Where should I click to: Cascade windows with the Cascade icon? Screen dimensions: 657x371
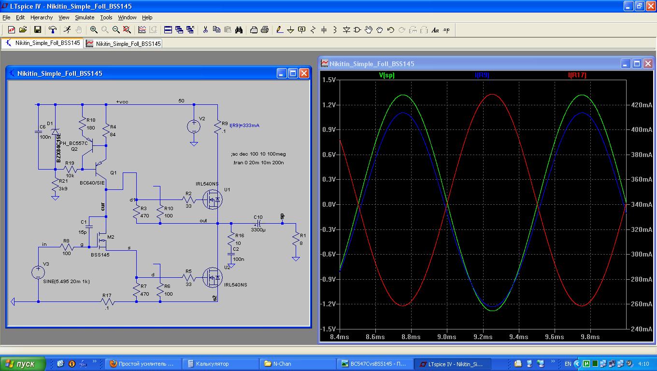point(179,30)
